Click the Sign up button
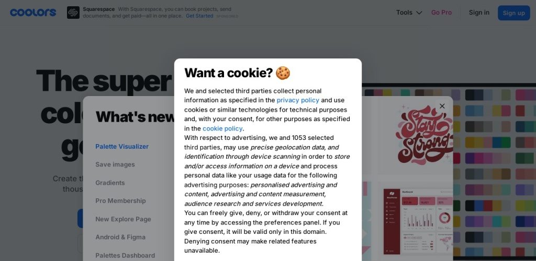The height and width of the screenshot is (261, 536). pyautogui.click(x=514, y=13)
